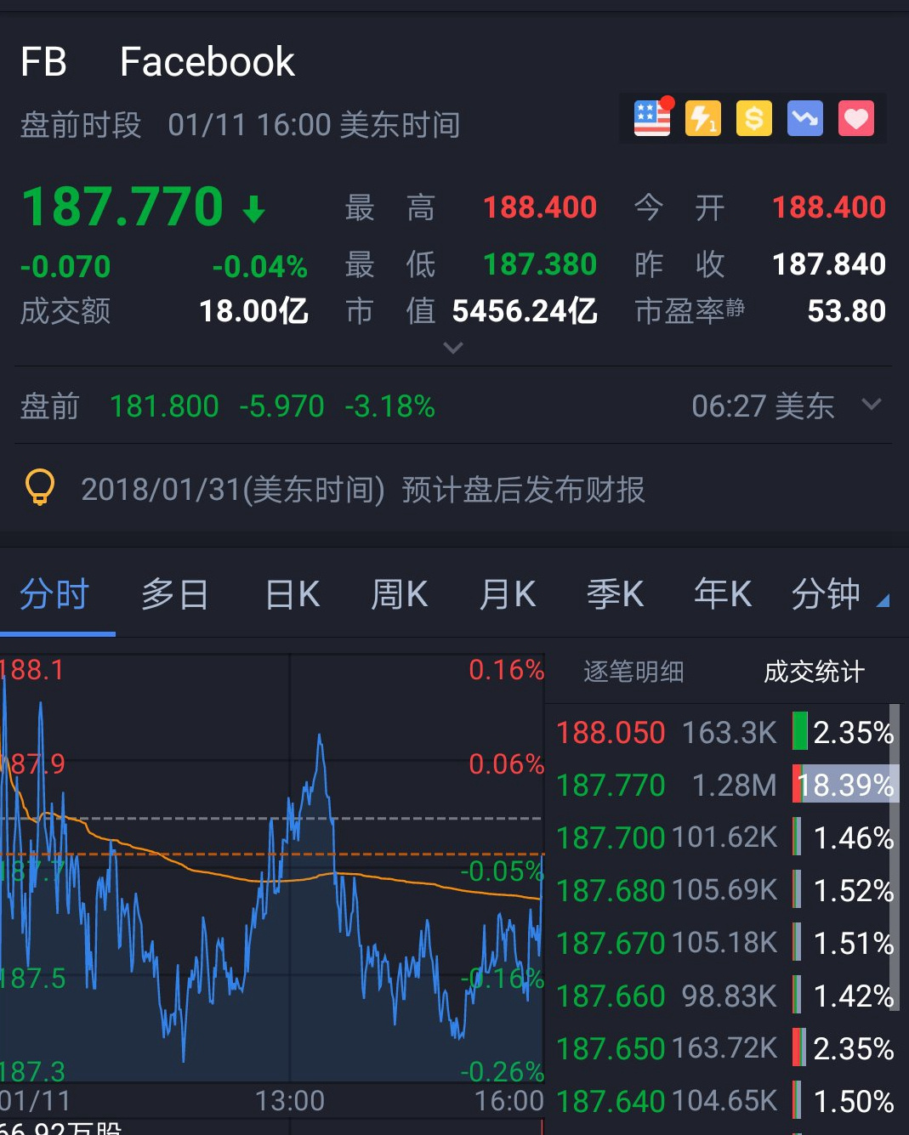Select the 分时 chart tab
Viewport: 909px width, 1135px height.
click(55, 593)
